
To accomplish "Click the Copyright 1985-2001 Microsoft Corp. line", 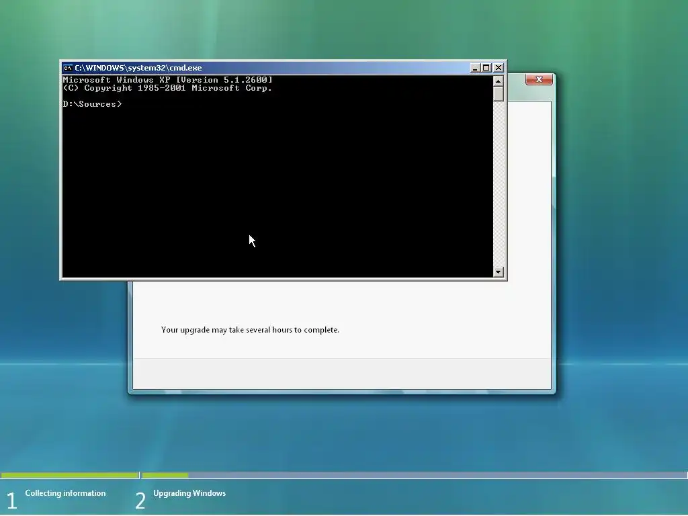I will click(x=167, y=88).
